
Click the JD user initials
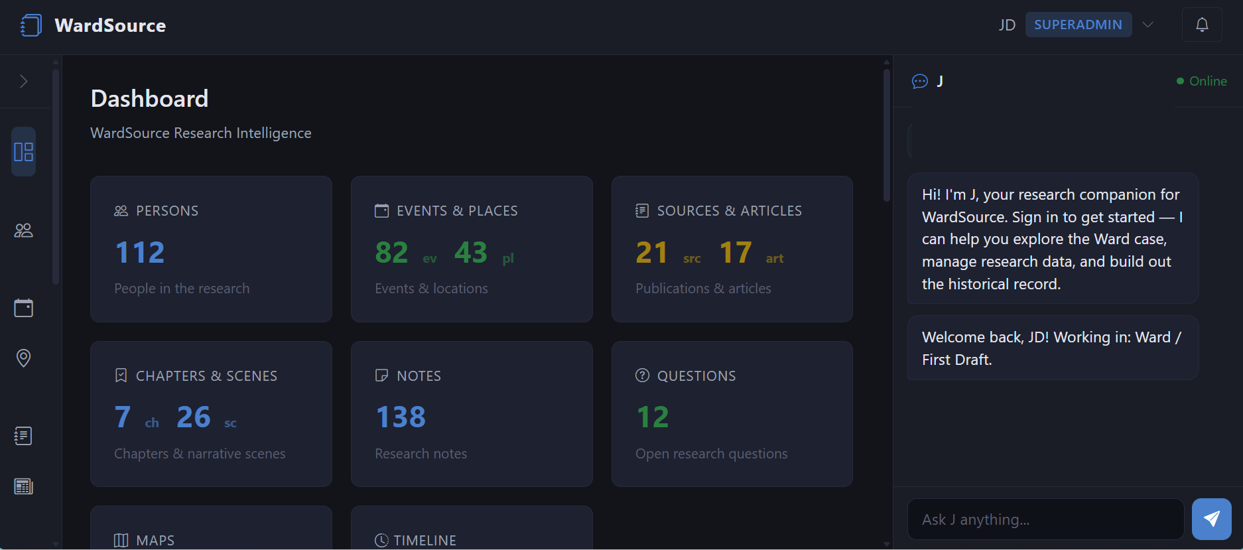(x=1007, y=25)
